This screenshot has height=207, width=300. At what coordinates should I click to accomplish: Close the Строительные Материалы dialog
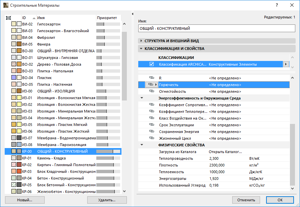[x=292, y=5]
